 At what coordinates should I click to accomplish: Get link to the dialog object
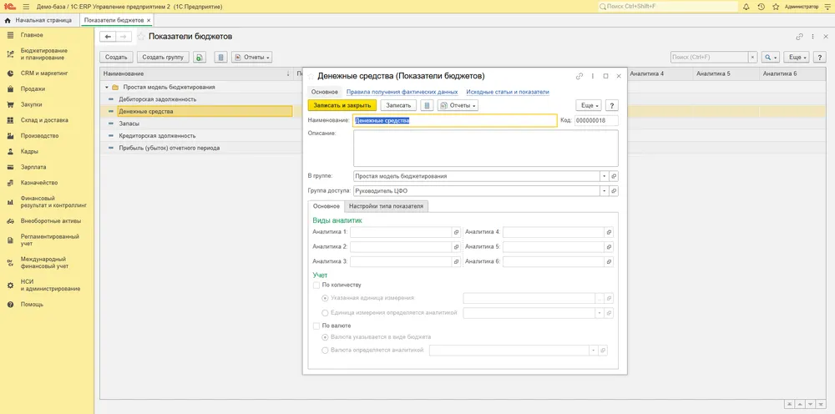coord(579,76)
